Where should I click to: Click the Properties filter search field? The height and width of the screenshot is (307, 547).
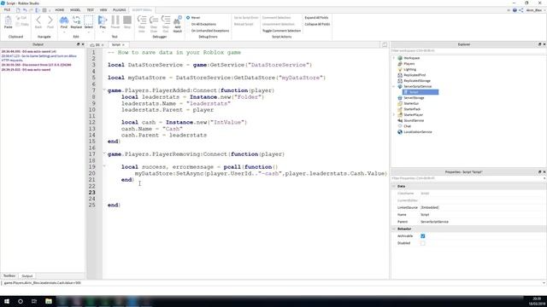tap(468, 178)
